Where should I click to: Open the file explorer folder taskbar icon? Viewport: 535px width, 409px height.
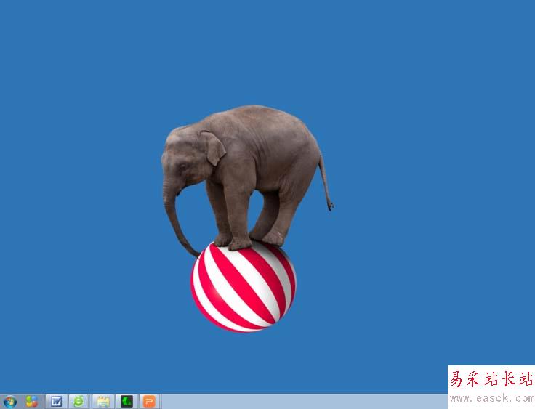click(x=103, y=402)
